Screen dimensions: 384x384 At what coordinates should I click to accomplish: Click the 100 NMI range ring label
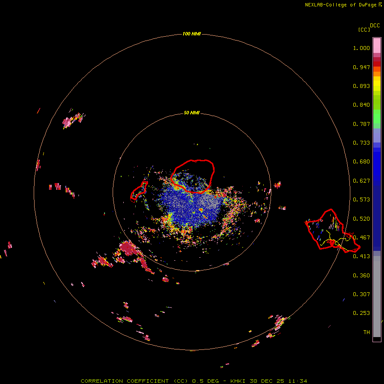(192, 34)
